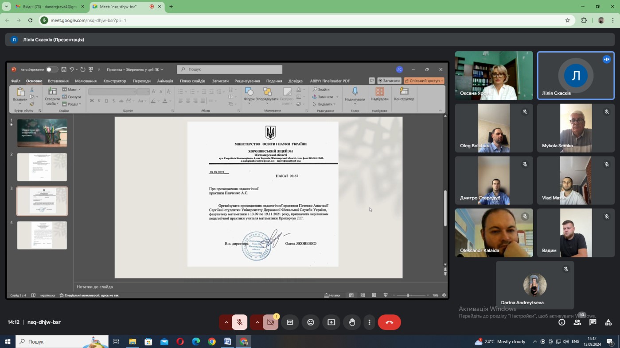Expand video settings arrow beside camera
620x348 pixels.
[x=257, y=322]
